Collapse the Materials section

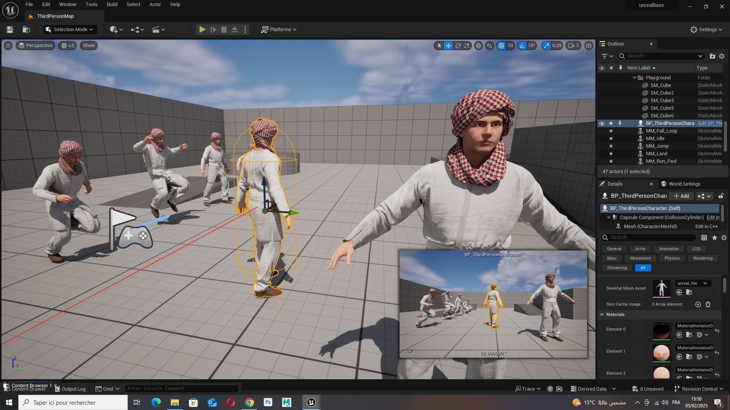pyautogui.click(x=602, y=315)
